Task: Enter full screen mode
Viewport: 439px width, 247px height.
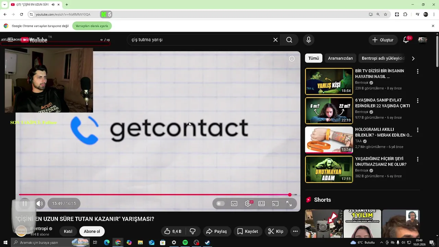Action: click(289, 204)
